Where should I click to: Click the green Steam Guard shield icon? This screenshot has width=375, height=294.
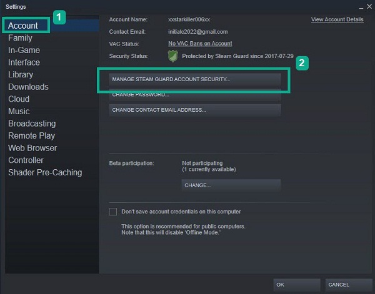[172, 56]
